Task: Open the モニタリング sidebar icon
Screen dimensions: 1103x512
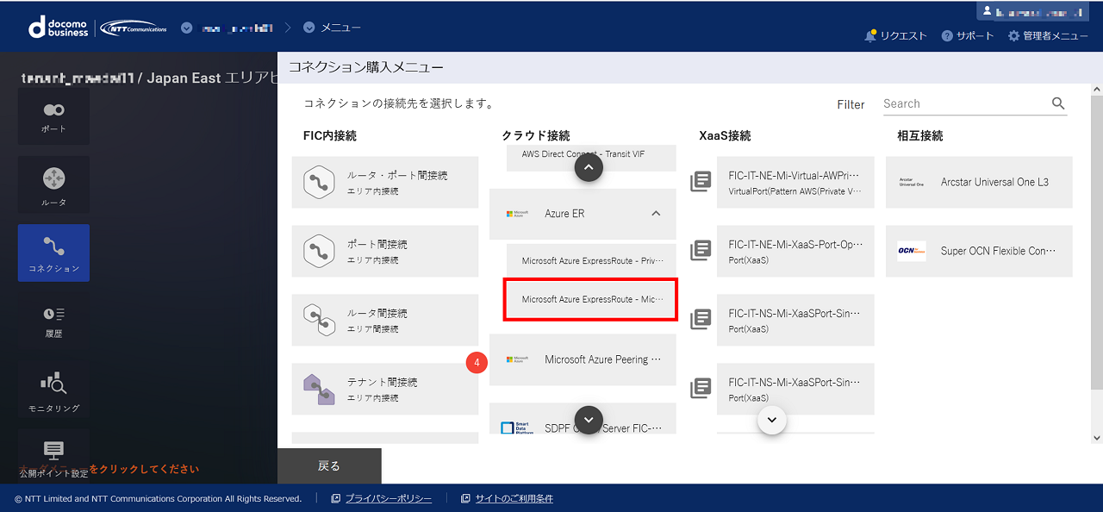Action: click(53, 390)
